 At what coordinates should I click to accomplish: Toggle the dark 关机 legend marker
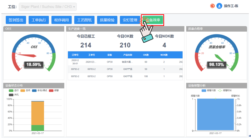11,95
